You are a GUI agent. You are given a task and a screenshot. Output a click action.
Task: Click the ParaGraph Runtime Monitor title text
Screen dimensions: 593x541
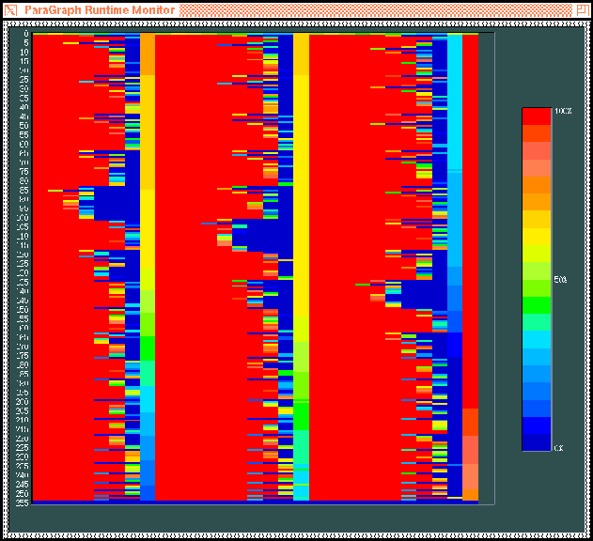(x=100, y=9)
